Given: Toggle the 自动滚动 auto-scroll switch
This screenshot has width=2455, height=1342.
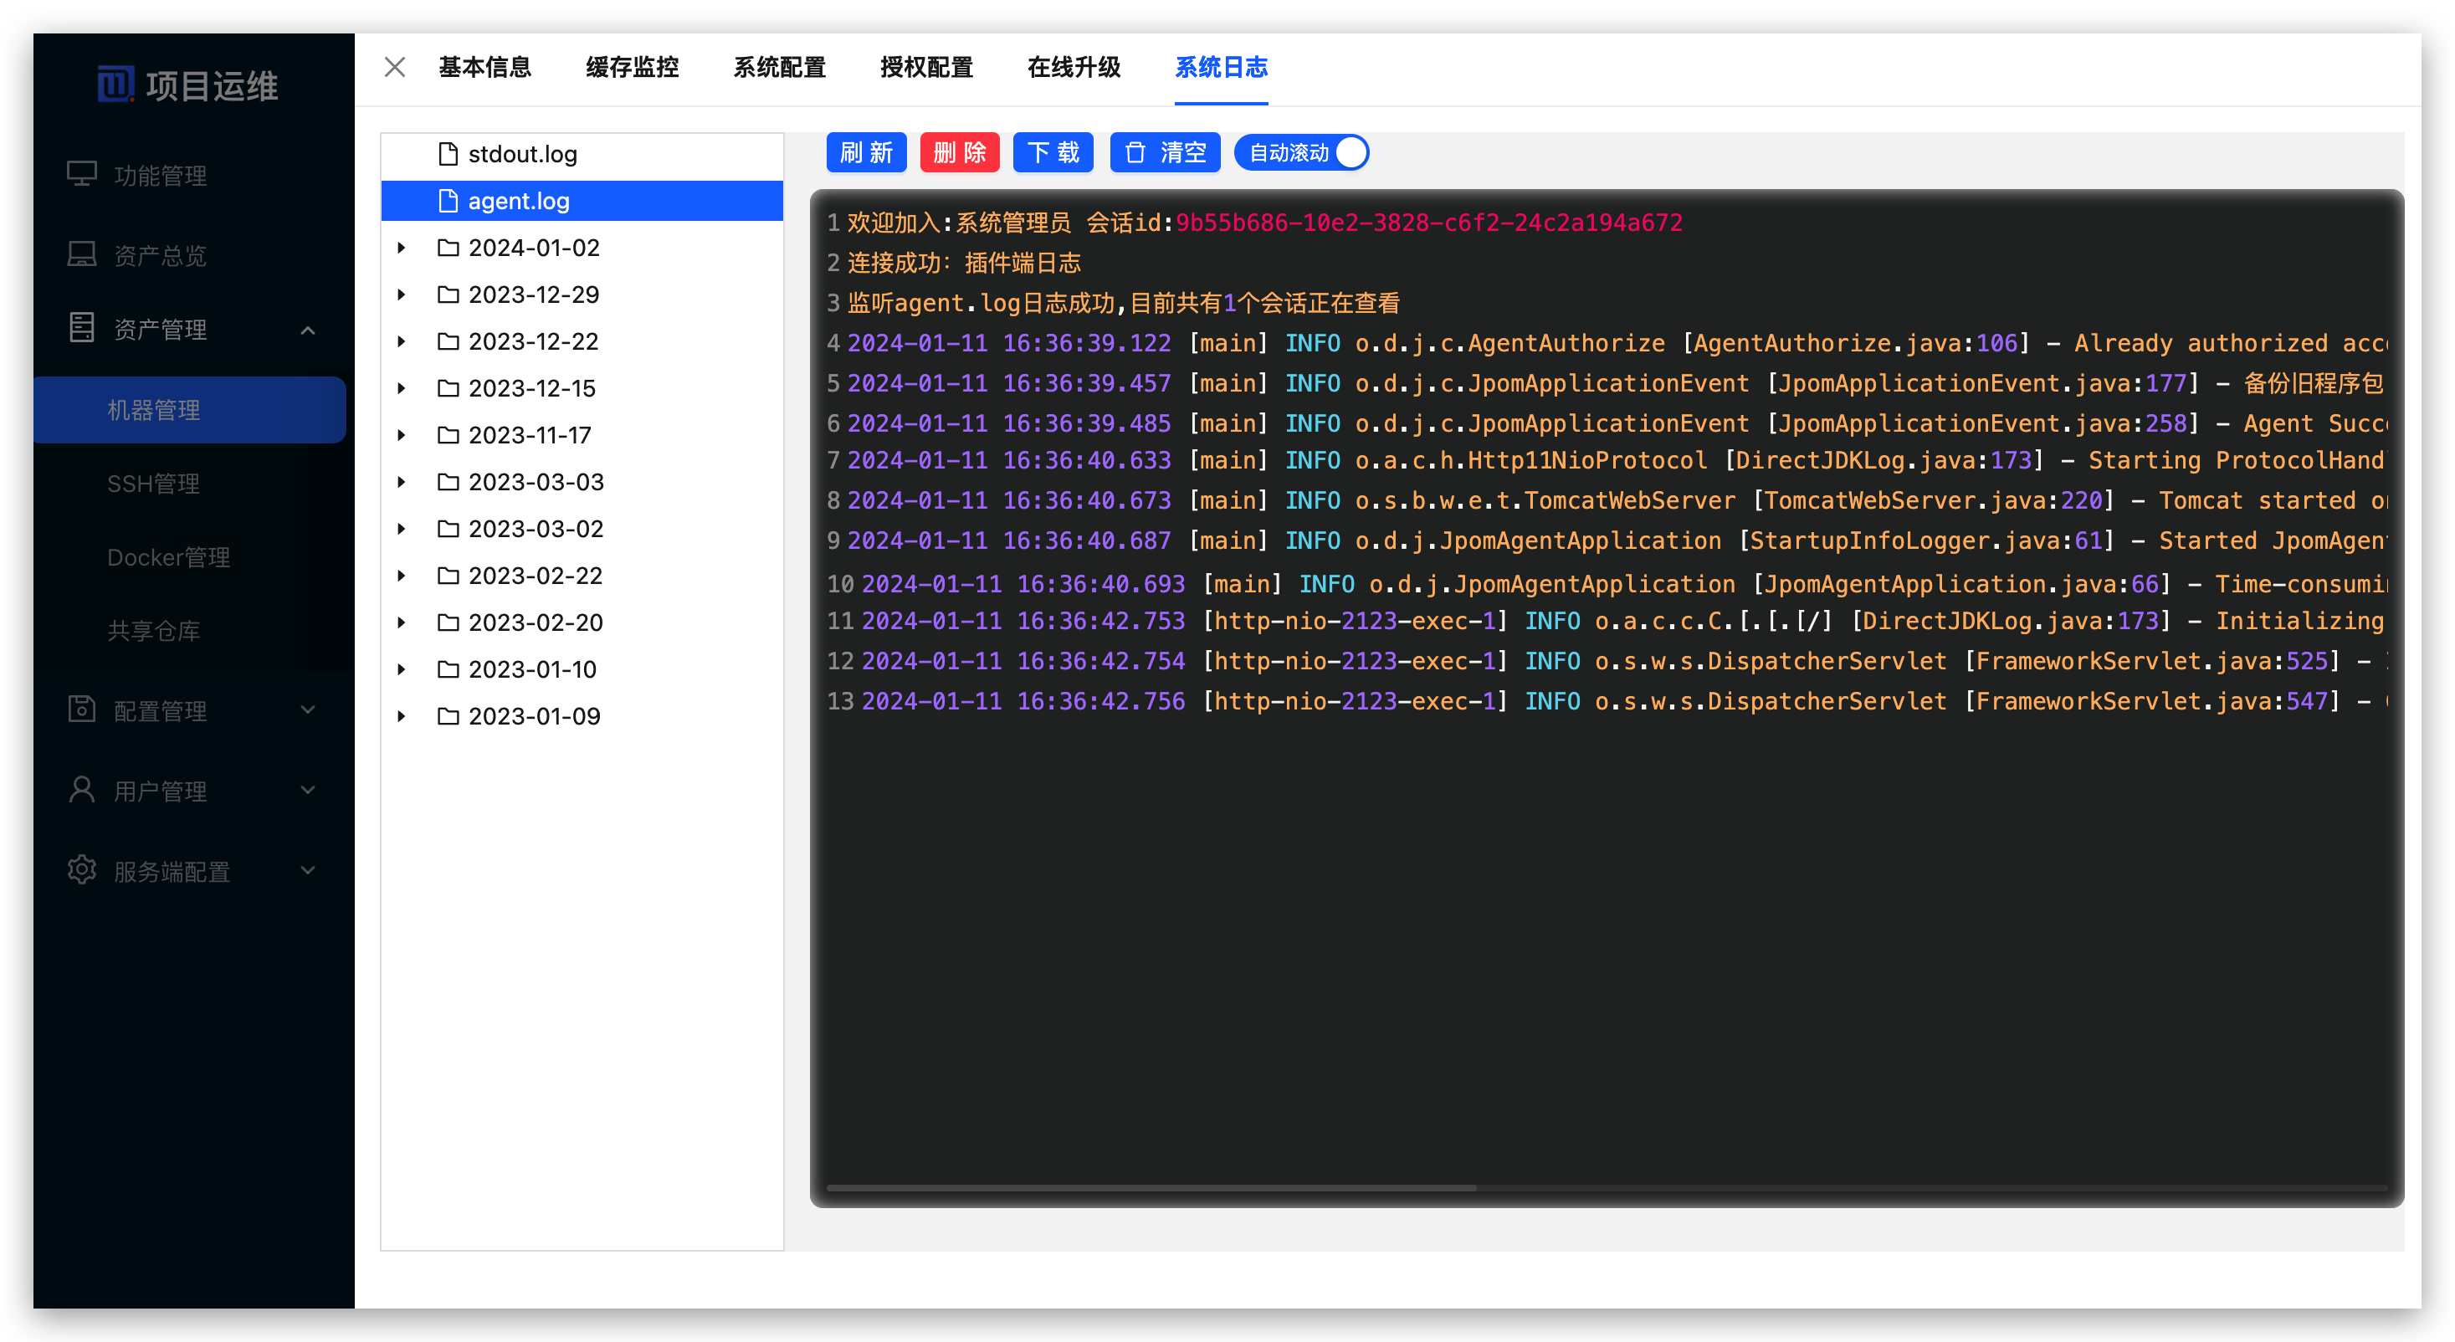Looking at the screenshot, I should (x=1302, y=152).
